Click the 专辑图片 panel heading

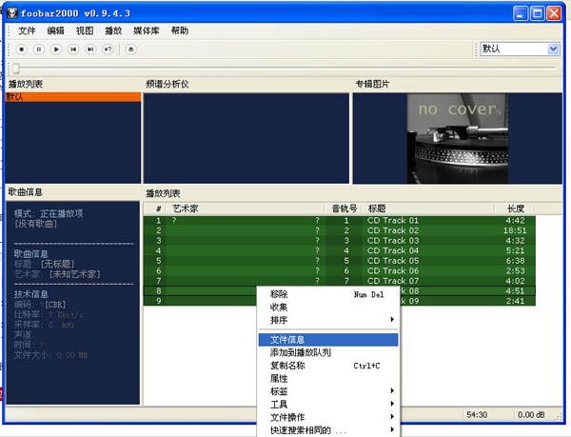pyautogui.click(x=372, y=84)
